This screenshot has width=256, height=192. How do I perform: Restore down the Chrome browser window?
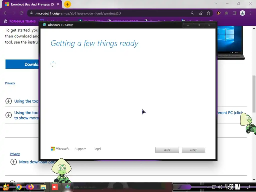pos(239,3)
